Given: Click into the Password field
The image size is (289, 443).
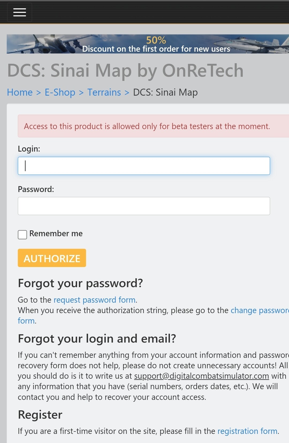Looking at the screenshot, I should click(144, 206).
